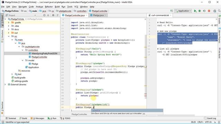The width and height of the screenshot is (221, 124).
Task: Stop the running application
Action: pos(209,11)
